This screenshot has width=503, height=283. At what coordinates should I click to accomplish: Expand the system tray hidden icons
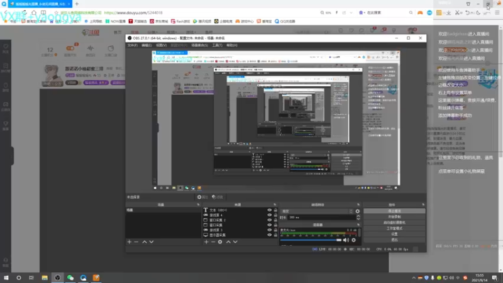coord(414,278)
